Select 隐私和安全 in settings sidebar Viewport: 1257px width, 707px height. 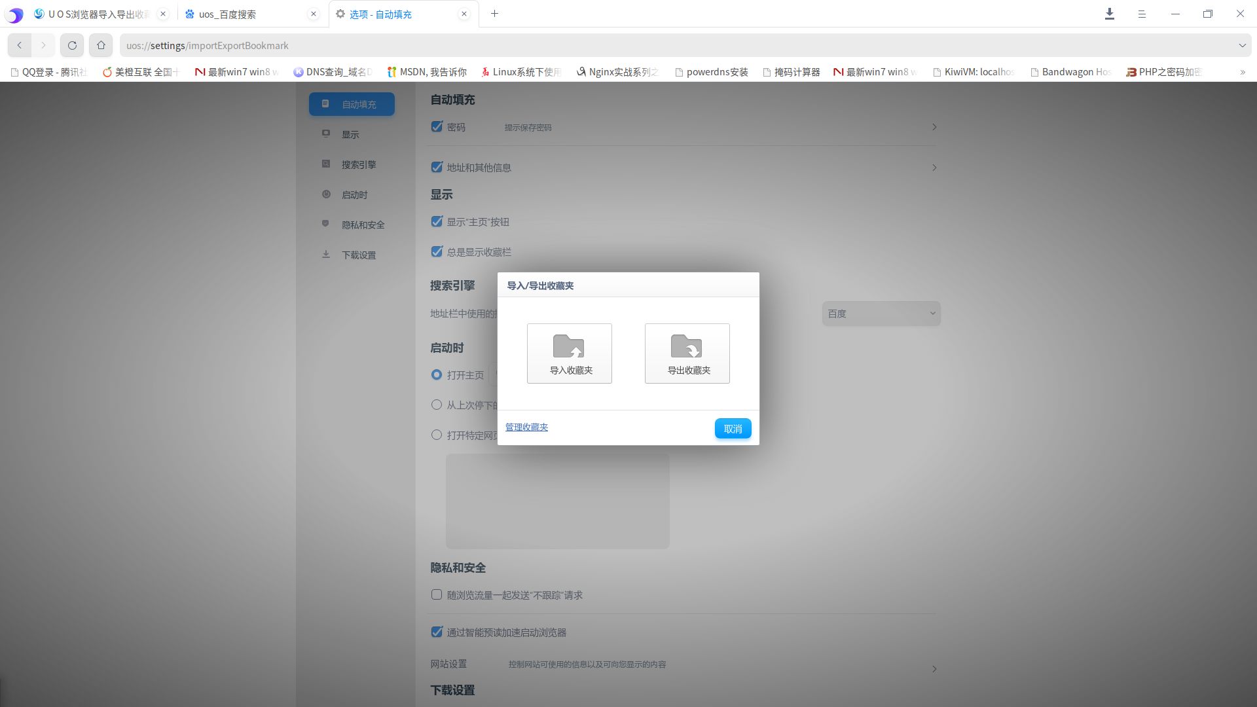(x=352, y=225)
